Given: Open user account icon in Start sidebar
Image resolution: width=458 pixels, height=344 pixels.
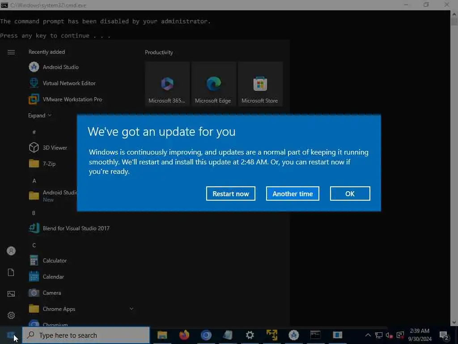Looking at the screenshot, I should [x=11, y=251].
